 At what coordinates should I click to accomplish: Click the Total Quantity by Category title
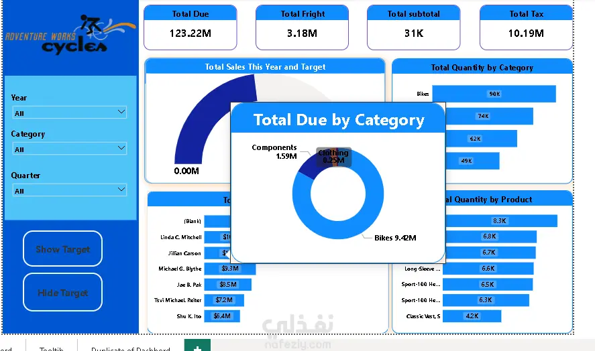pyautogui.click(x=482, y=68)
